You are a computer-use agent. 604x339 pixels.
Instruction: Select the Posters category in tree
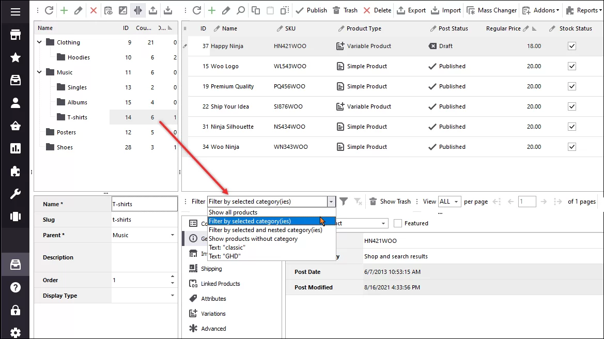tap(66, 132)
